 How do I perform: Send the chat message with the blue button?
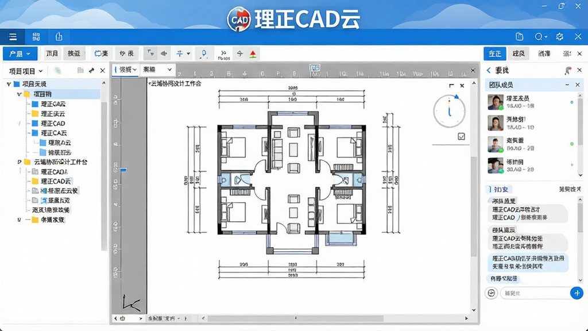tap(577, 292)
